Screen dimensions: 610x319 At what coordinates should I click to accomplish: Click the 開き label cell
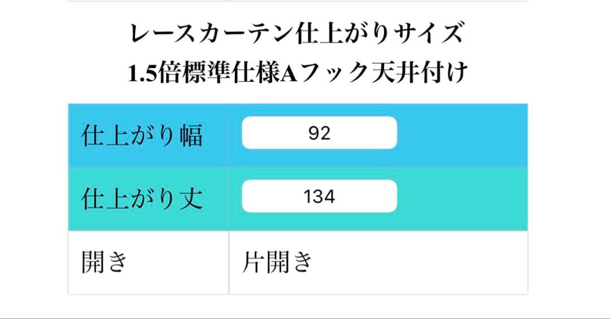pyautogui.click(x=149, y=262)
